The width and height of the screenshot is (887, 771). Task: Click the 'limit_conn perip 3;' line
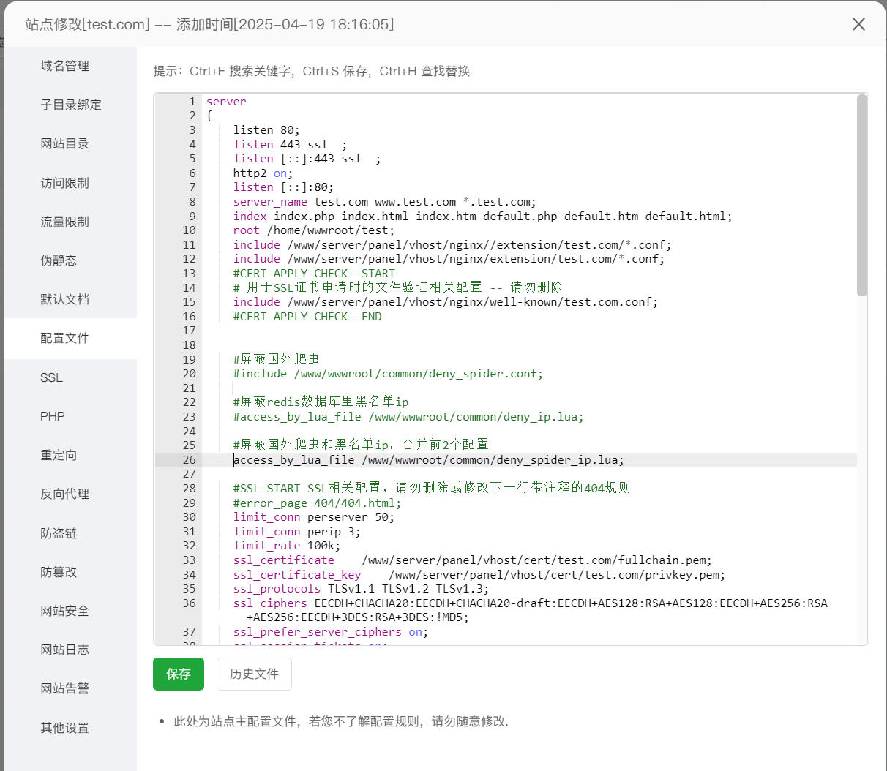(297, 532)
